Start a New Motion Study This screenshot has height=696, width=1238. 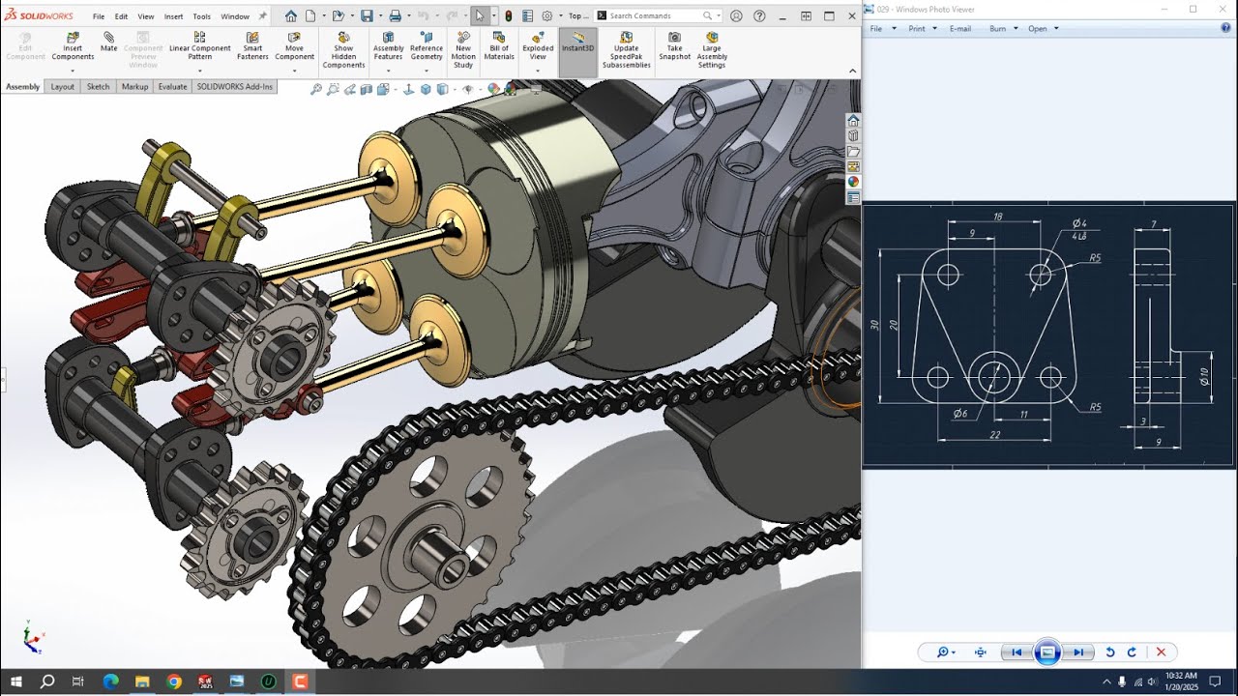tap(463, 50)
